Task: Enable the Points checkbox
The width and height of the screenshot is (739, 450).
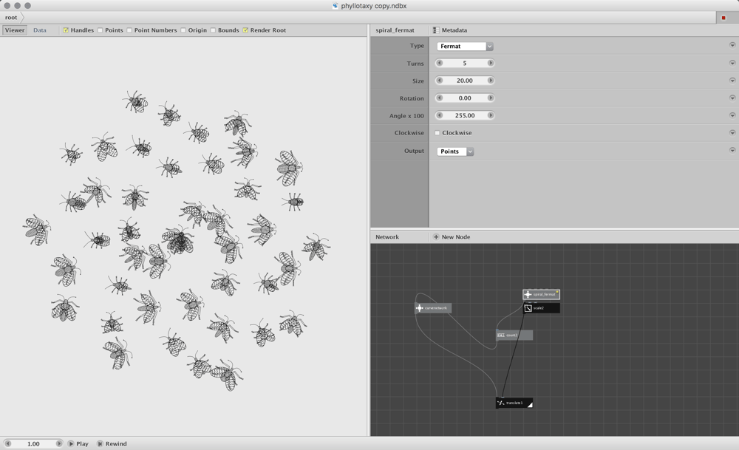Action: 100,30
